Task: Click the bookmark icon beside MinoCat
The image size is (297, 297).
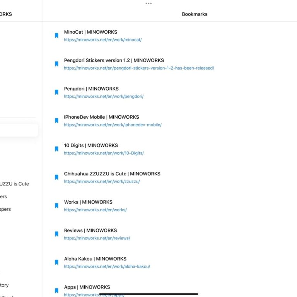Action: click(56, 36)
